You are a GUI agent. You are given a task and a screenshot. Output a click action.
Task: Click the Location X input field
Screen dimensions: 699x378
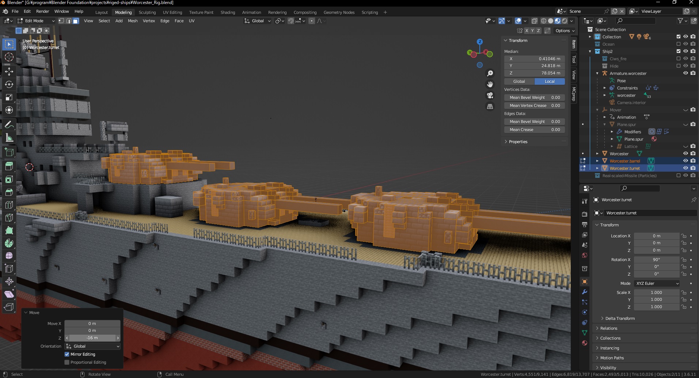pos(657,236)
